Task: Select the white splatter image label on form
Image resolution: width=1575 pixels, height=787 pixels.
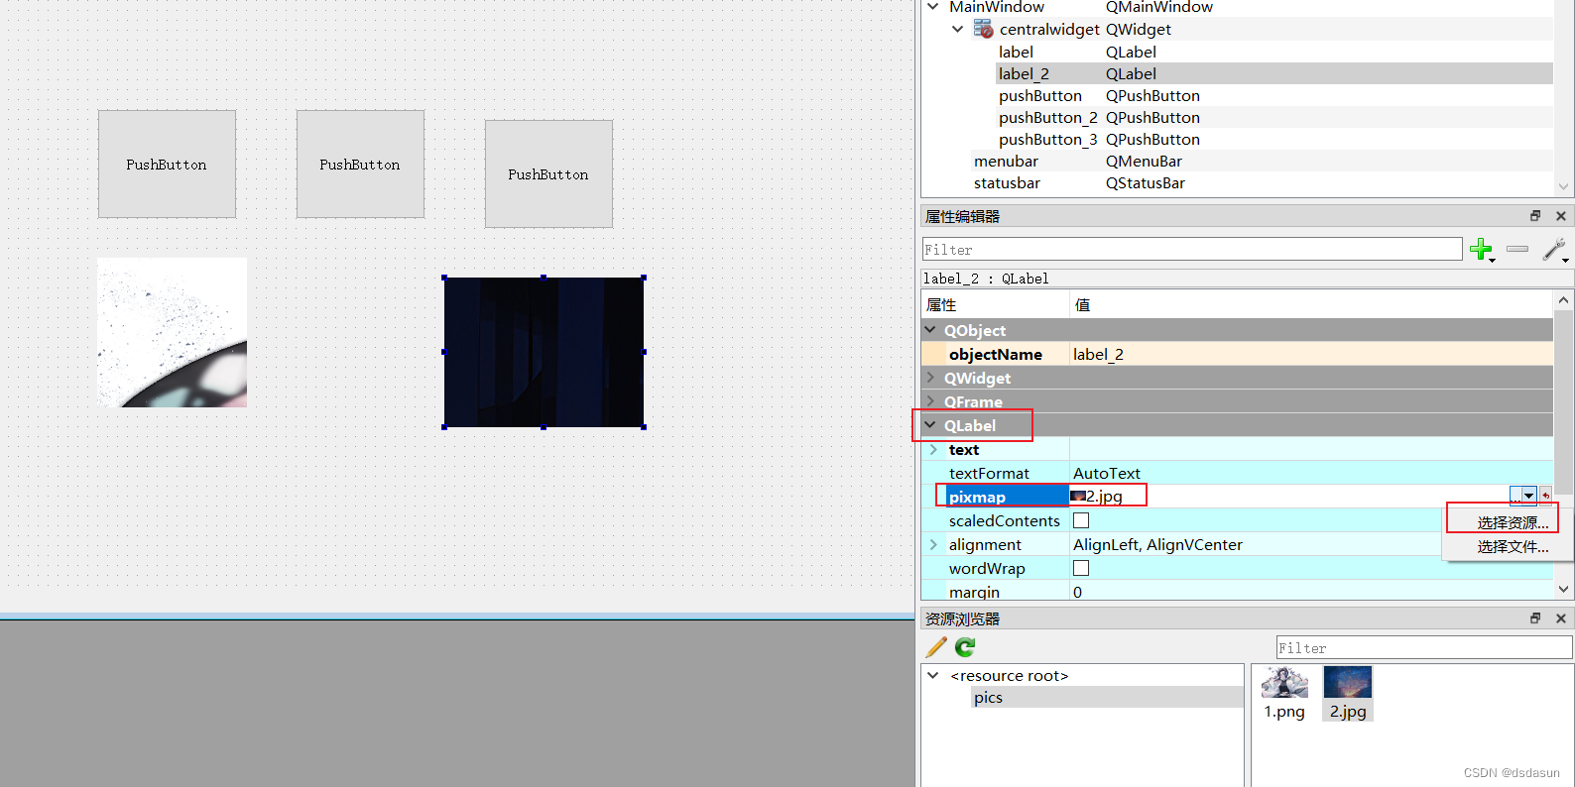Action: point(173,333)
